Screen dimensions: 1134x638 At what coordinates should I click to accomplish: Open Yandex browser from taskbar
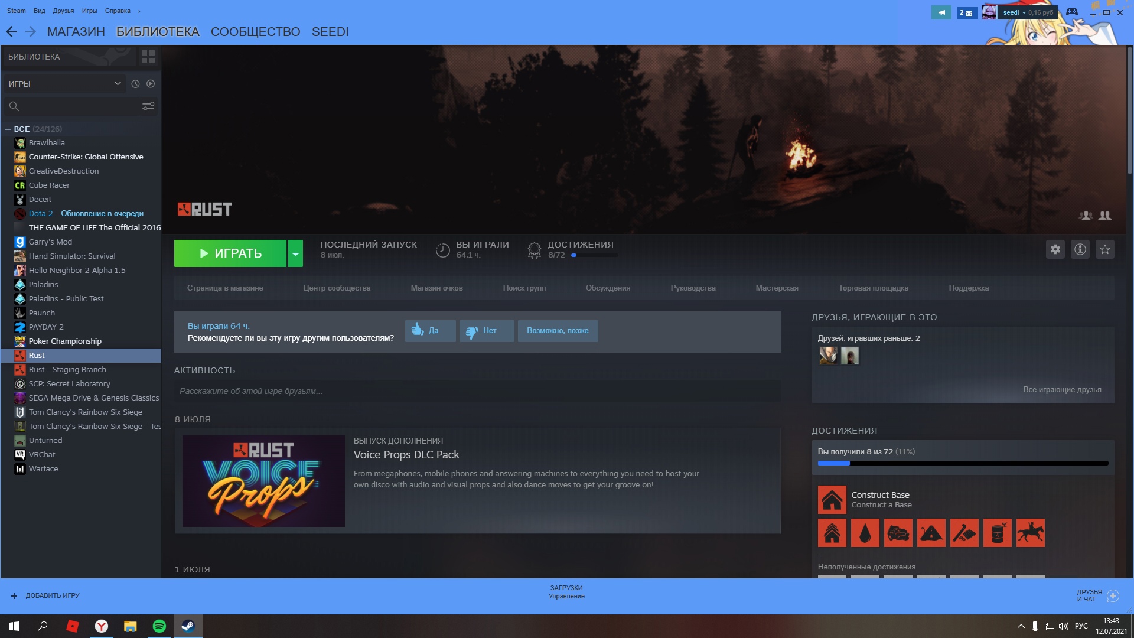(x=102, y=626)
